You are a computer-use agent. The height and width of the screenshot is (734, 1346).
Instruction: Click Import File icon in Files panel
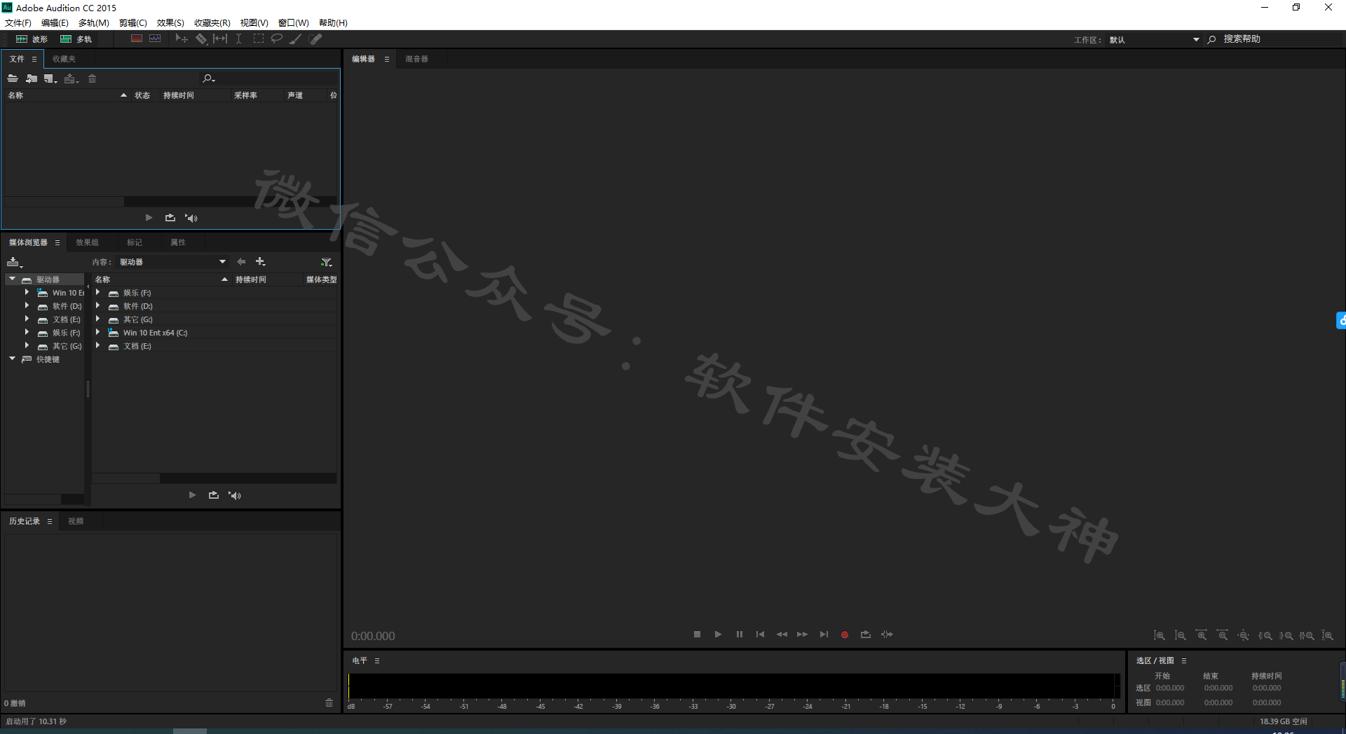pos(32,78)
